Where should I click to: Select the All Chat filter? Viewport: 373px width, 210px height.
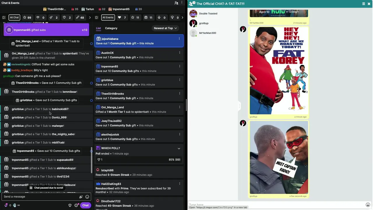pos(14,17)
